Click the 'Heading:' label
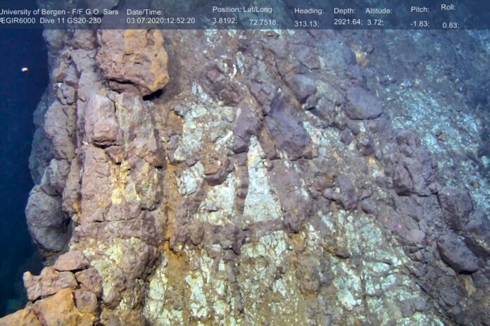 [309, 11]
